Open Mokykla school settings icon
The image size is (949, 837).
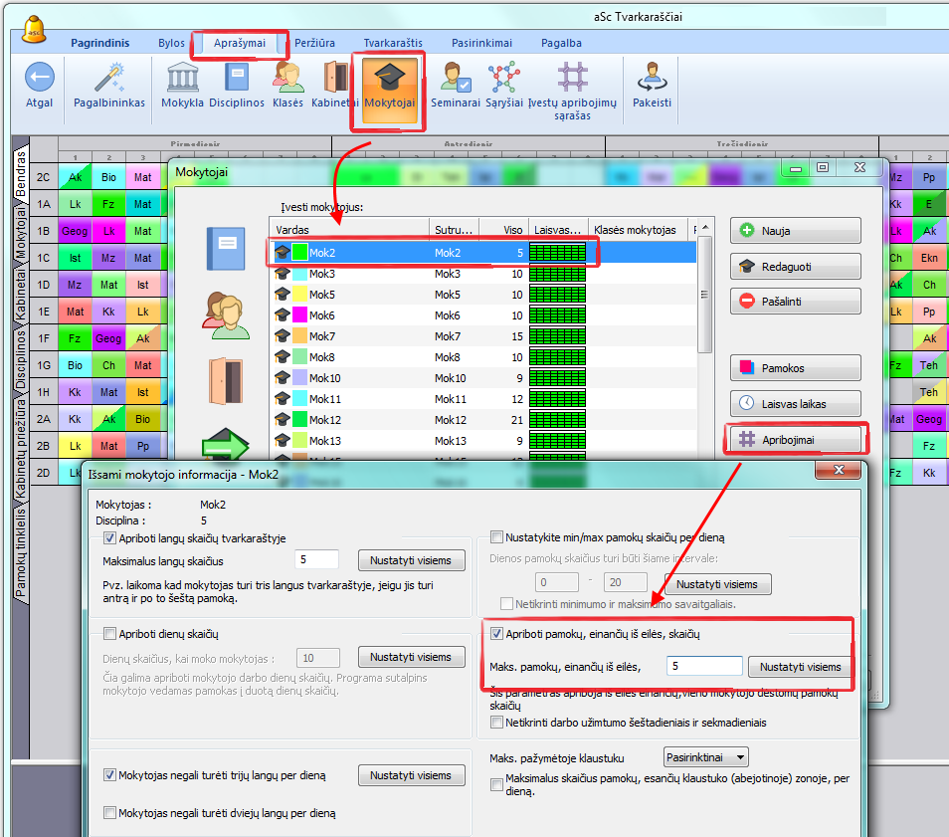pos(182,79)
